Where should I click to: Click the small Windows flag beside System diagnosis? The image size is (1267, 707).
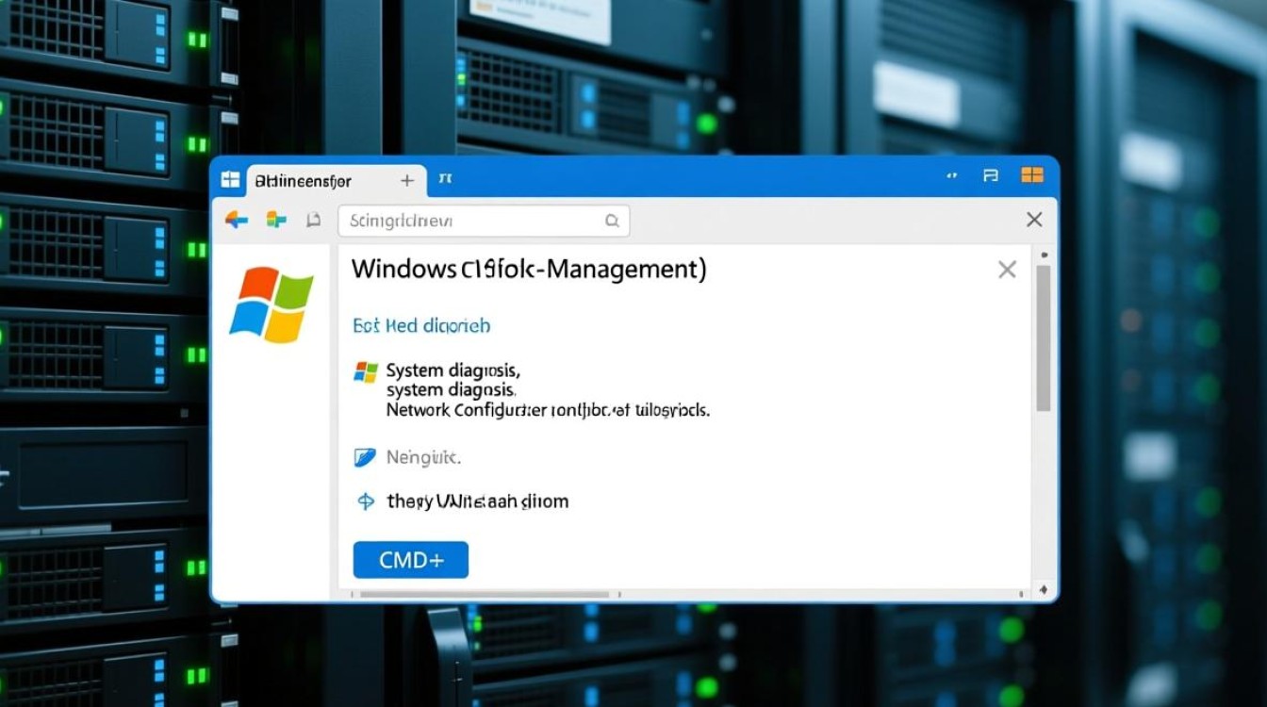[366, 371]
